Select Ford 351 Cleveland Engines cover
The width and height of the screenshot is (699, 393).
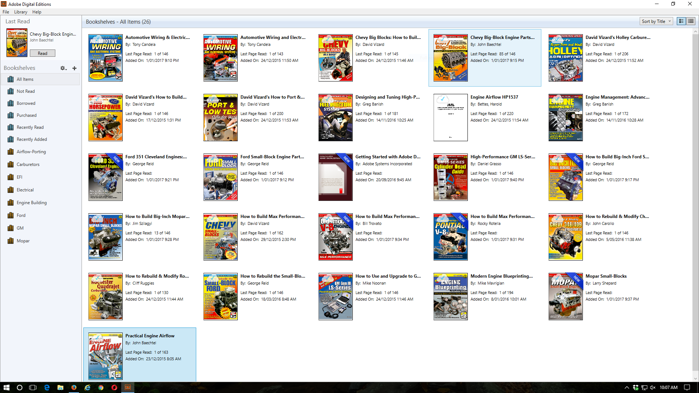coord(106,177)
